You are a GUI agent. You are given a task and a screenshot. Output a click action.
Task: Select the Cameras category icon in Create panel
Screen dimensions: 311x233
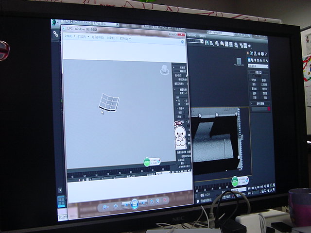click(258, 60)
